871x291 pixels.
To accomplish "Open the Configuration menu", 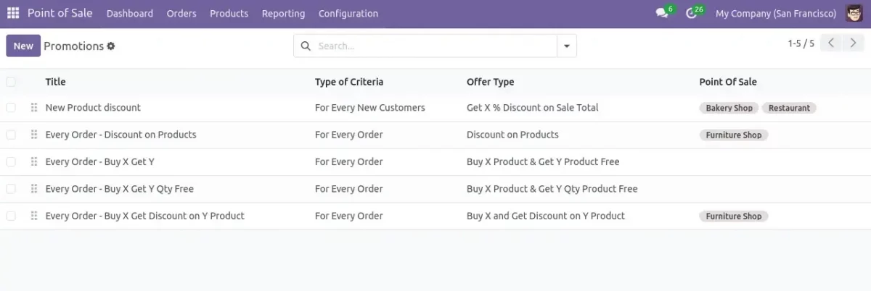I will click(x=348, y=14).
